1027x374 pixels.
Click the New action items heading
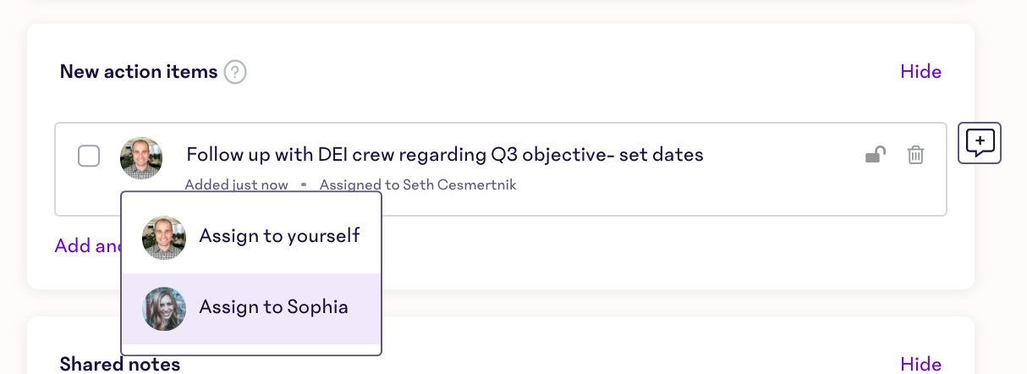point(139,72)
